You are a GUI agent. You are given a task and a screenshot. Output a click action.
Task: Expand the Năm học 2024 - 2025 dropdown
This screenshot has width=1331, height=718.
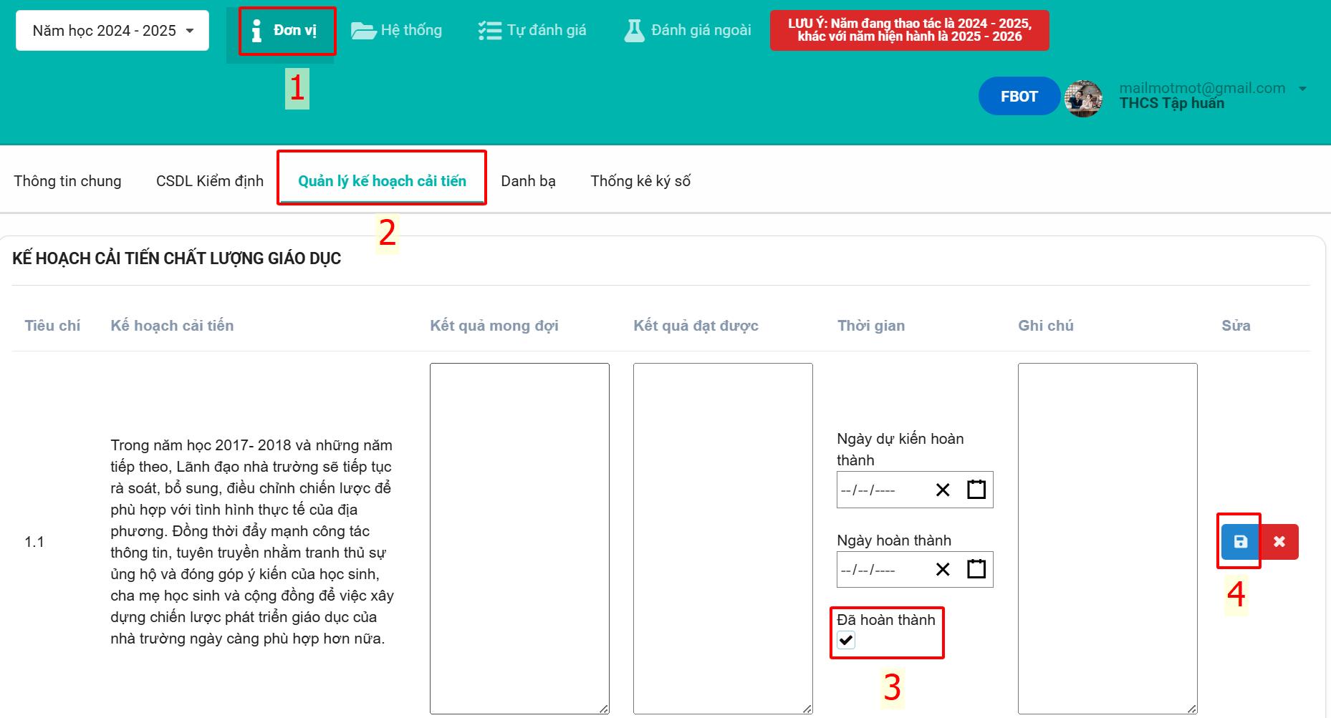click(x=112, y=31)
